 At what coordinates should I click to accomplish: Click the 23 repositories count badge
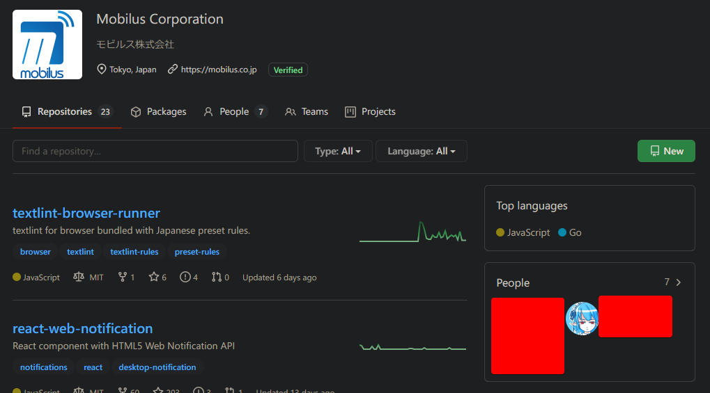tap(105, 112)
